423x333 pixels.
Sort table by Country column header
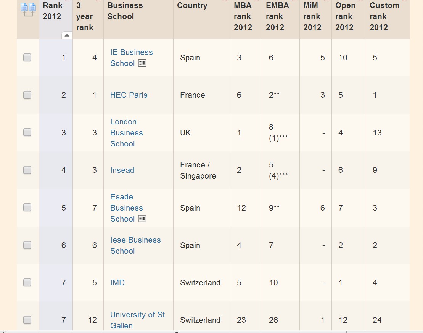click(x=192, y=6)
